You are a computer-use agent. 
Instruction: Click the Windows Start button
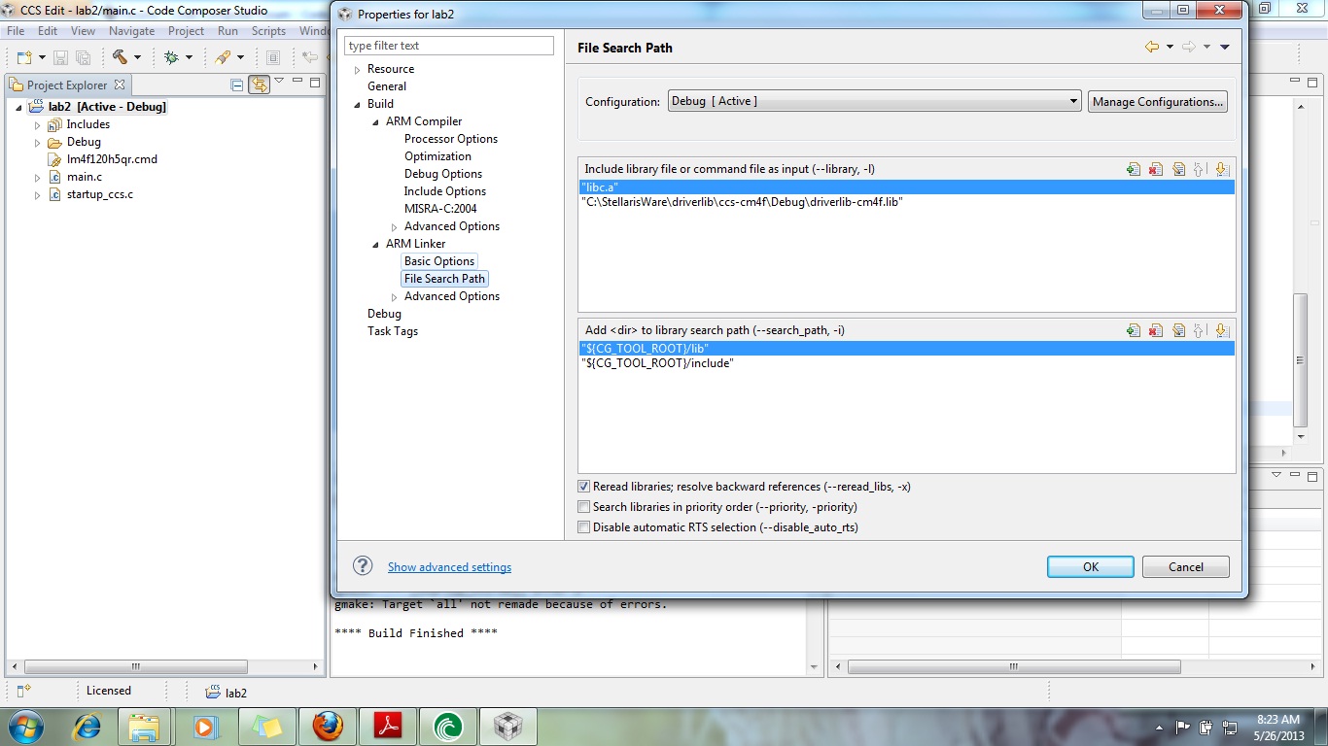25,727
